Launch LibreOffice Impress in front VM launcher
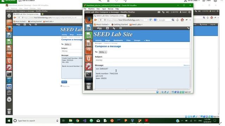225x126 pixels. tap(89, 43)
